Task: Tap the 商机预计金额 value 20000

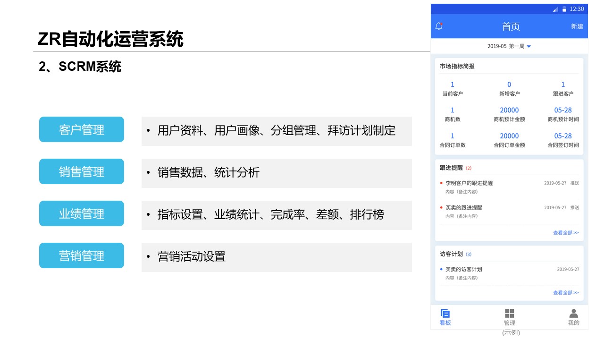Action: click(509, 110)
